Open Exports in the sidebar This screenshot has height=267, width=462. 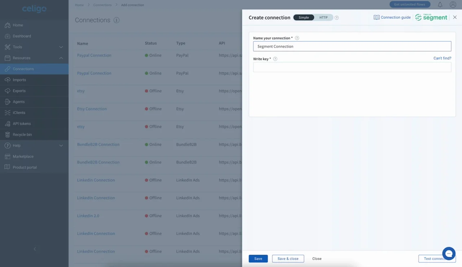pyautogui.click(x=19, y=91)
